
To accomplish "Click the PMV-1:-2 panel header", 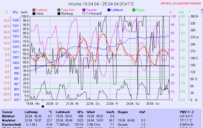I will (187, 112).
